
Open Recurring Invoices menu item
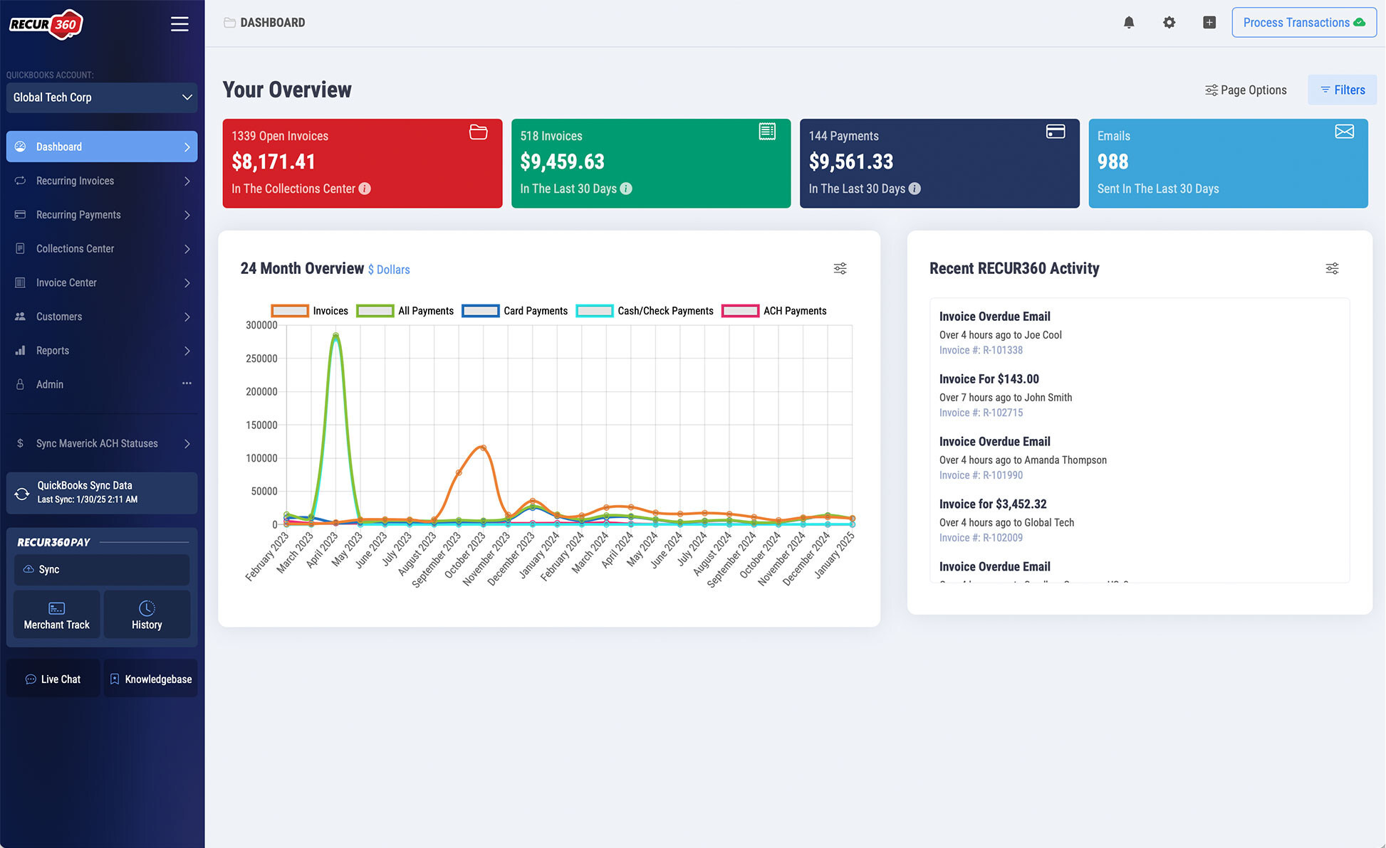pos(102,181)
